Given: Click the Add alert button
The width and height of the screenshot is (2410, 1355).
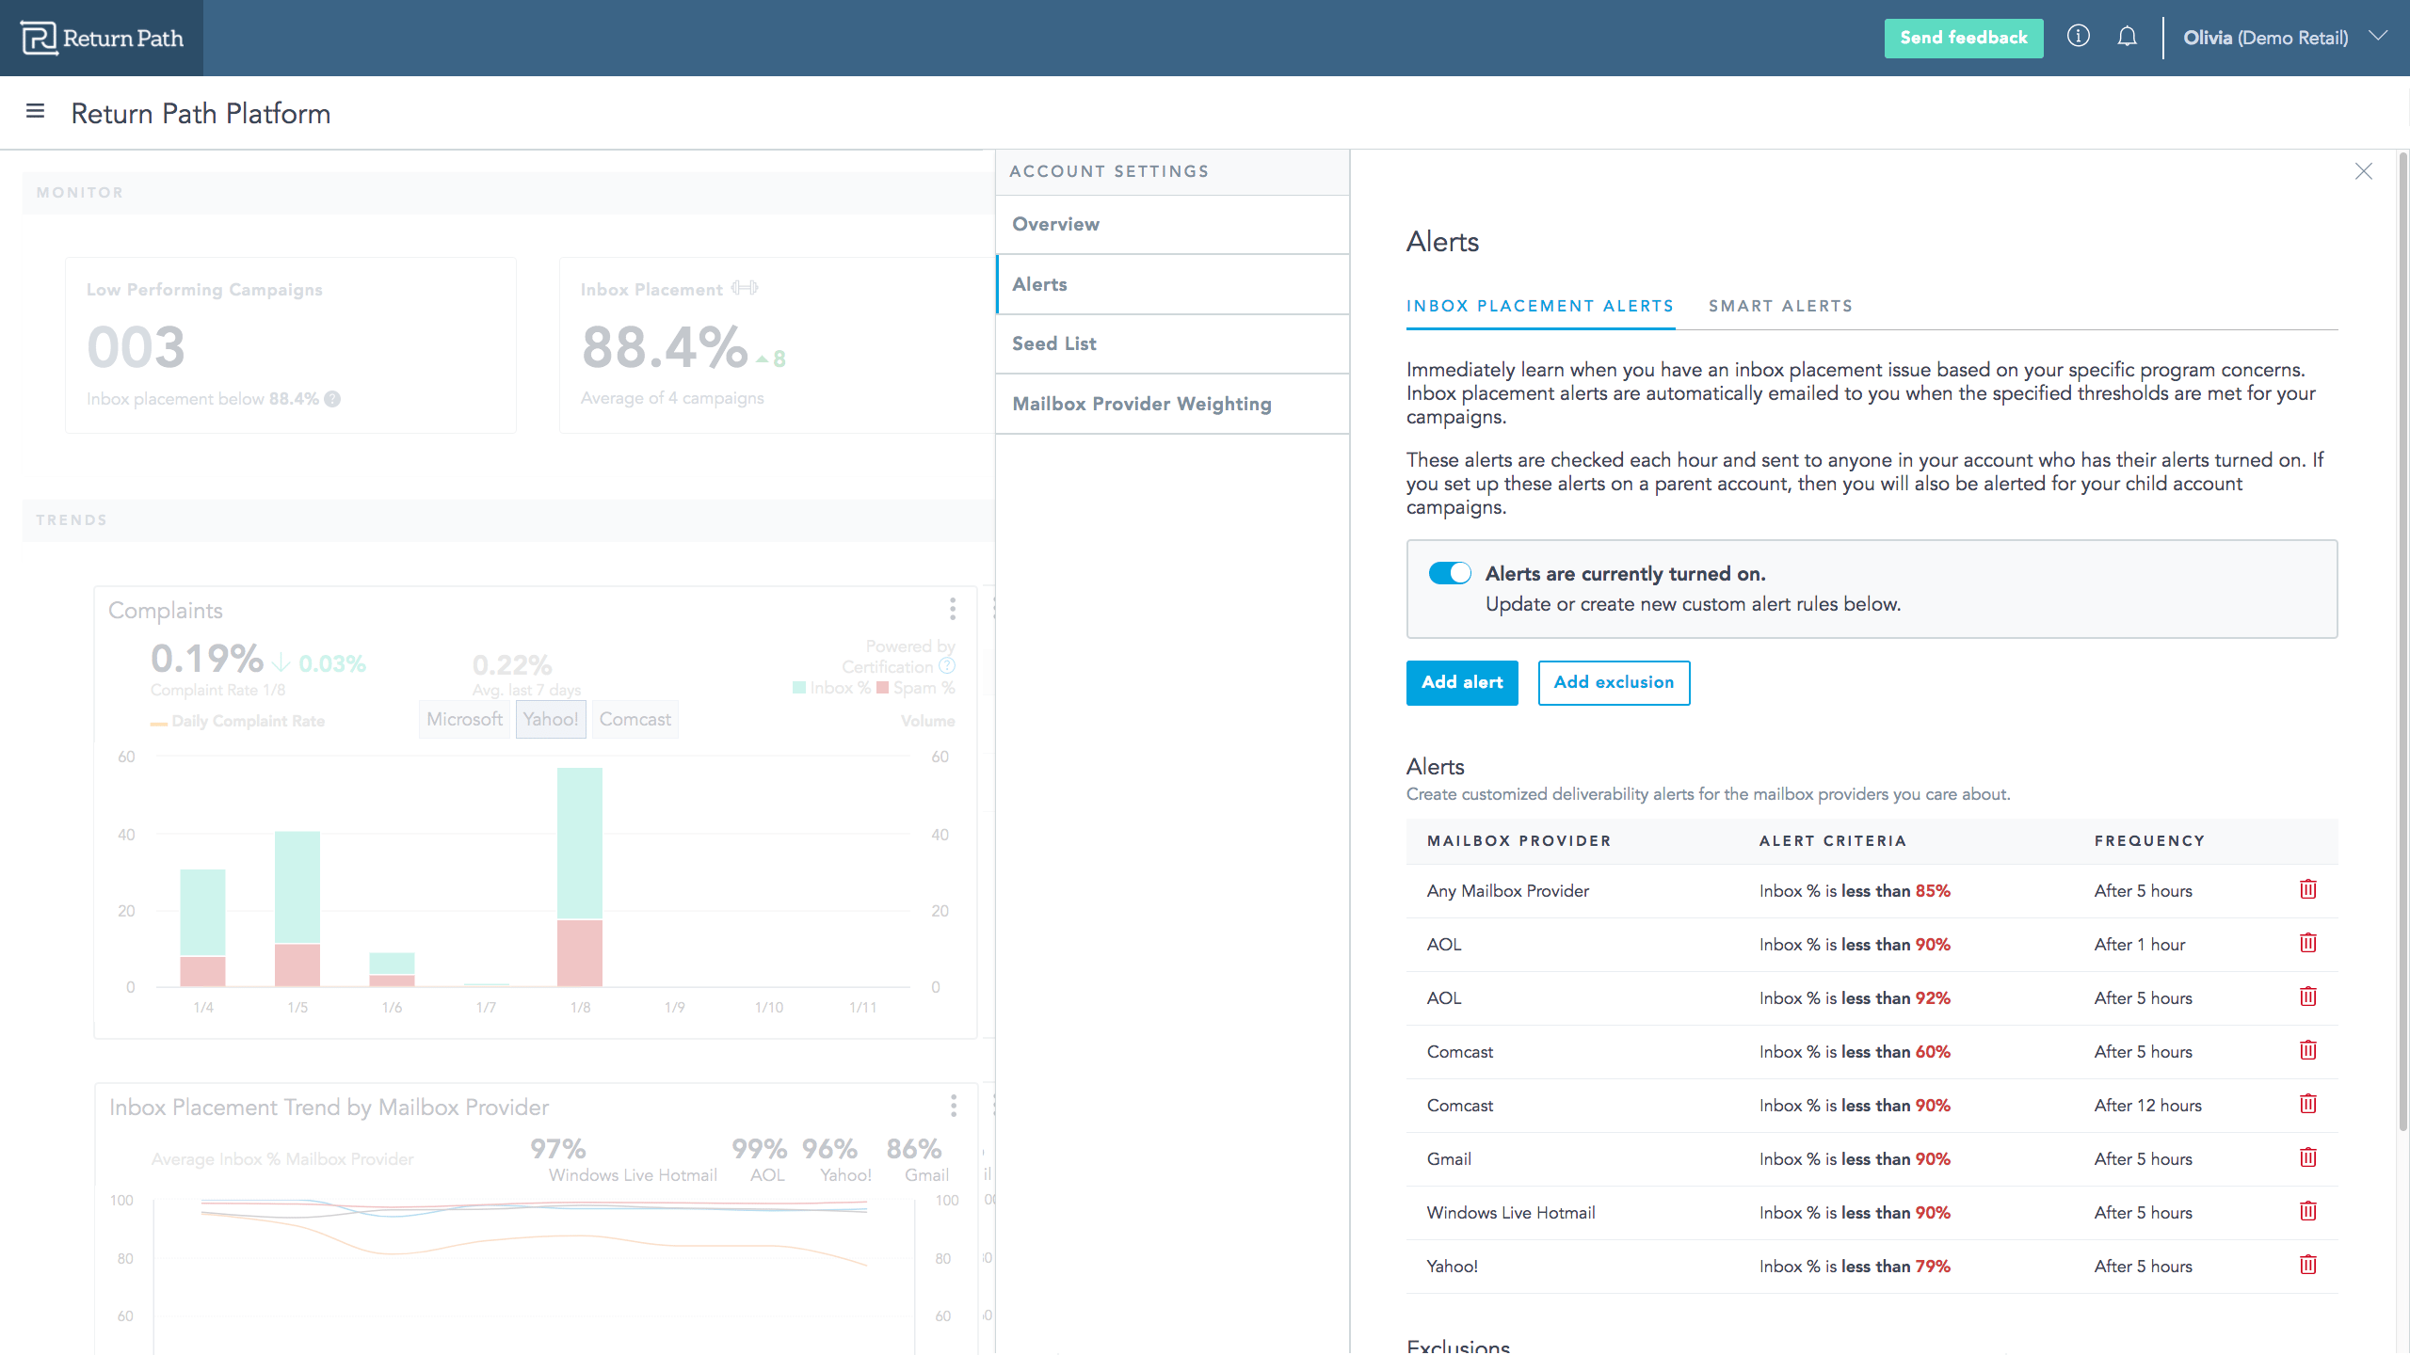Looking at the screenshot, I should click(x=1462, y=682).
